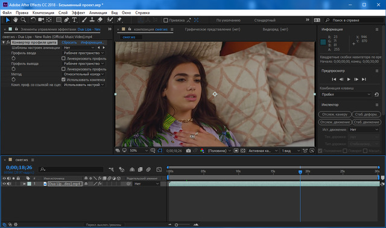Open the show channel RGB color icon
The height and width of the screenshot is (228, 386).
(x=202, y=151)
